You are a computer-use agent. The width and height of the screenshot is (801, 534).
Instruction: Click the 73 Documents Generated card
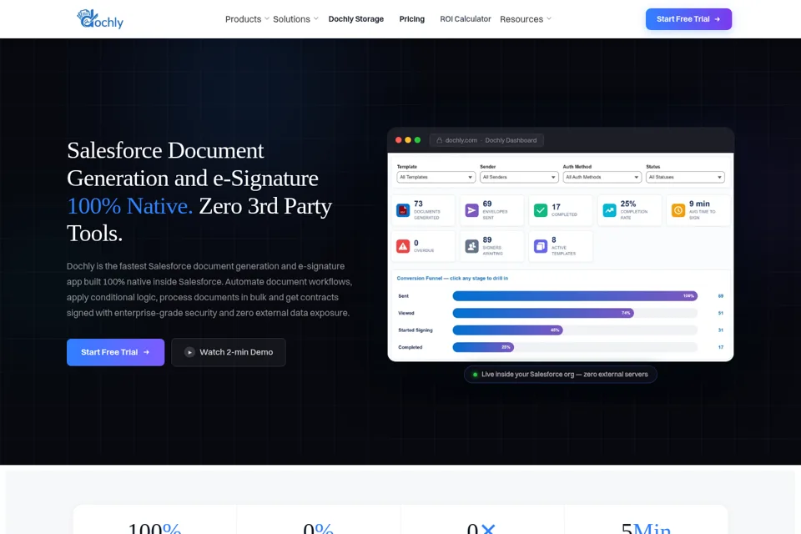424,210
